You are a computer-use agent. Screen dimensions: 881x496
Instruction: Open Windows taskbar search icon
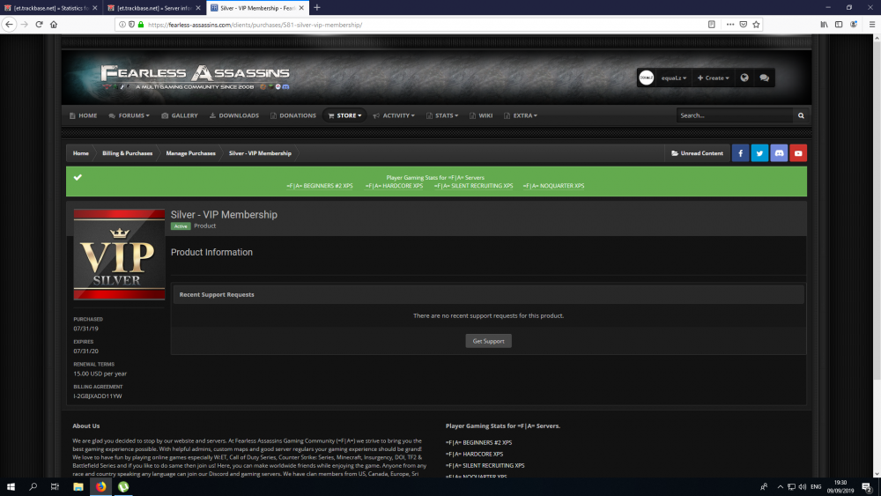(33, 486)
